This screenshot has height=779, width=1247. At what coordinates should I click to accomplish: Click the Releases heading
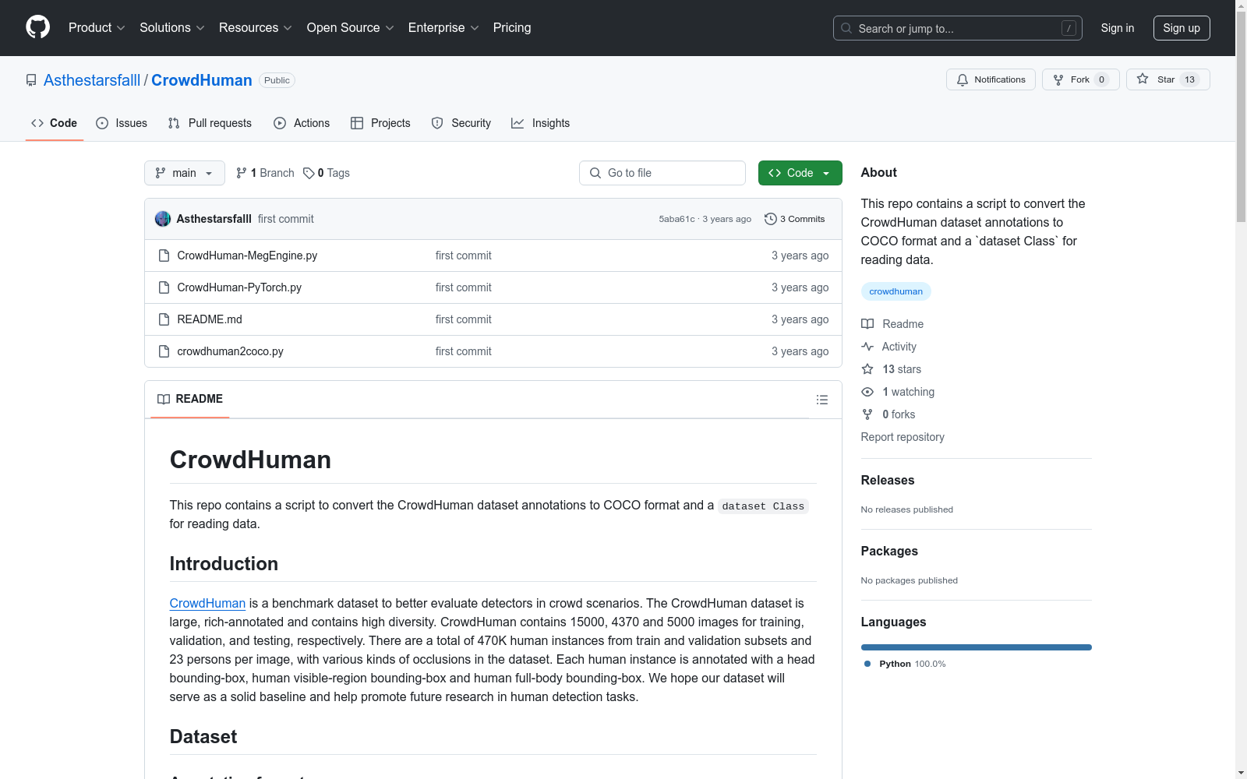click(888, 480)
